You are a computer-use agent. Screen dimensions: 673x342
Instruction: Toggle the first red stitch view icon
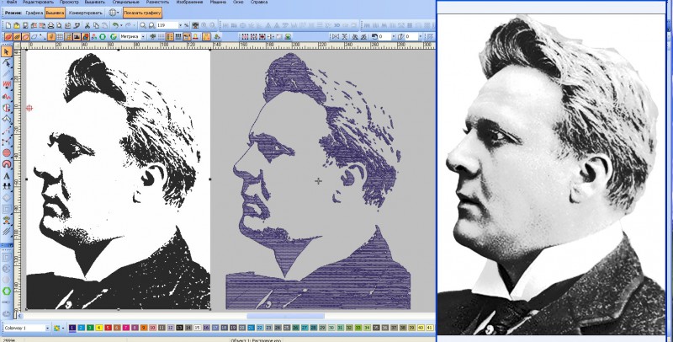[8, 37]
